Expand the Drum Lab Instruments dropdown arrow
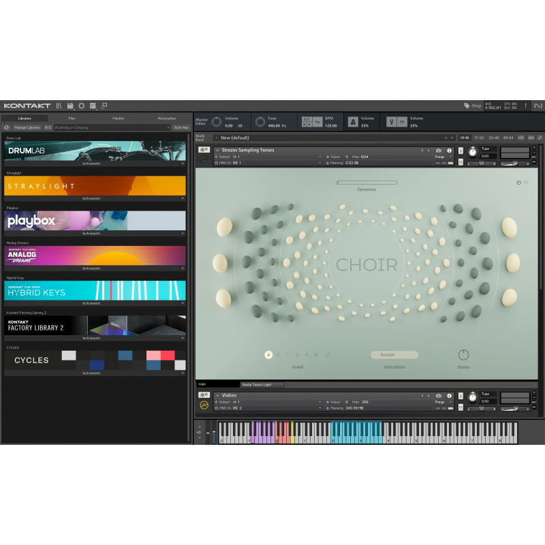Screen dimensions: 545x545 point(183,163)
